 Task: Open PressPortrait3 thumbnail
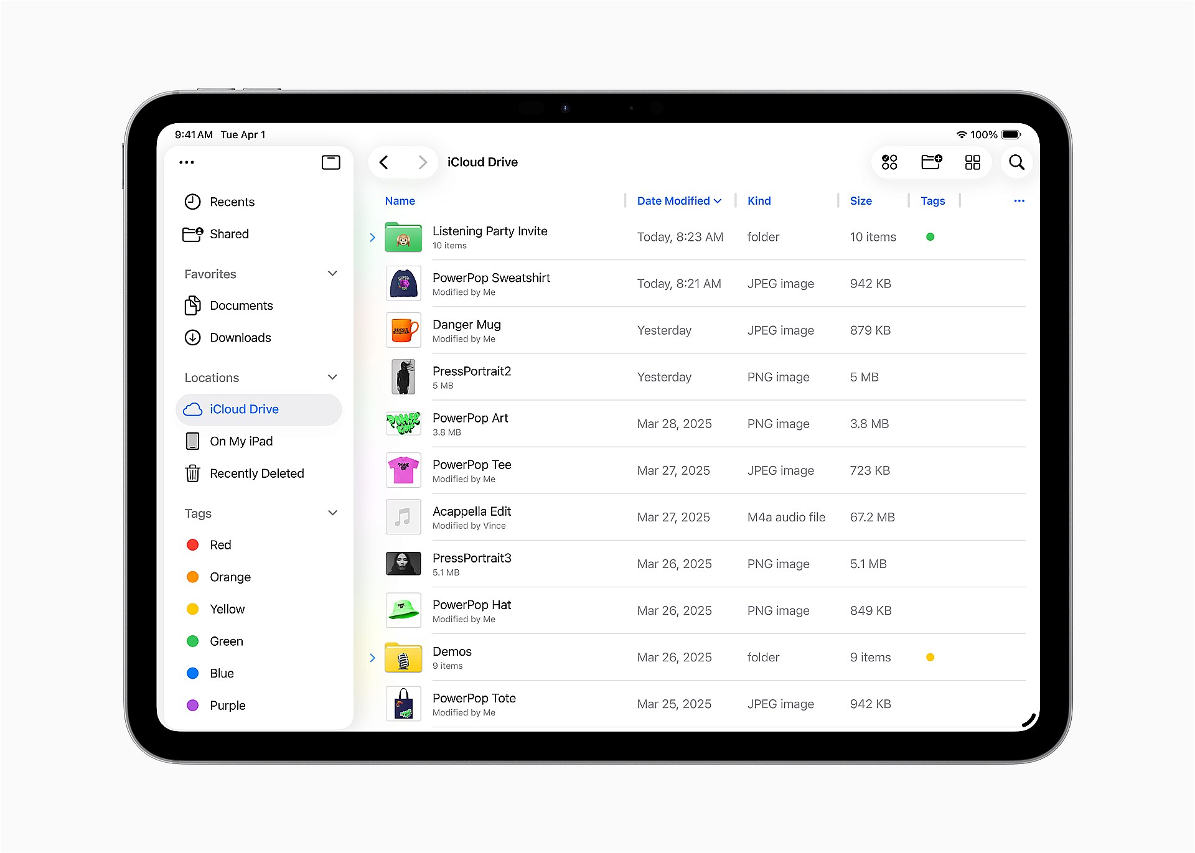pyautogui.click(x=403, y=564)
